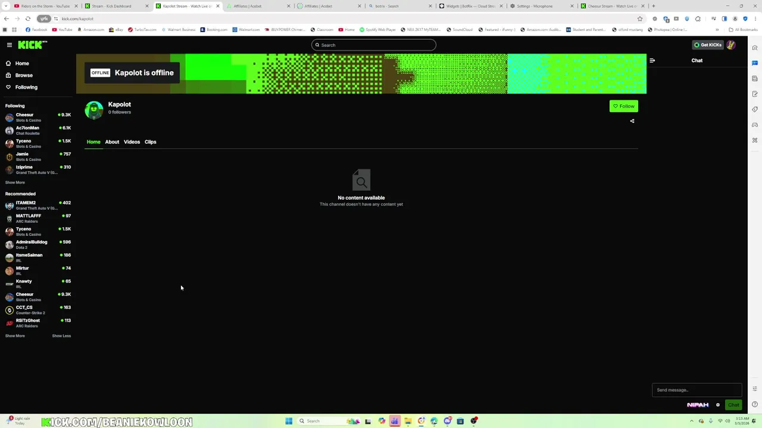The height and width of the screenshot is (428, 762).
Task: Select the Home channel tab
Action: 93,142
